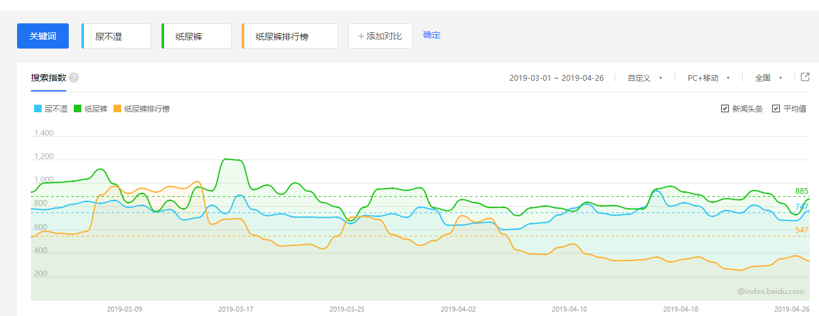Toggle the 新闻头条 checkbox

(x=725, y=108)
